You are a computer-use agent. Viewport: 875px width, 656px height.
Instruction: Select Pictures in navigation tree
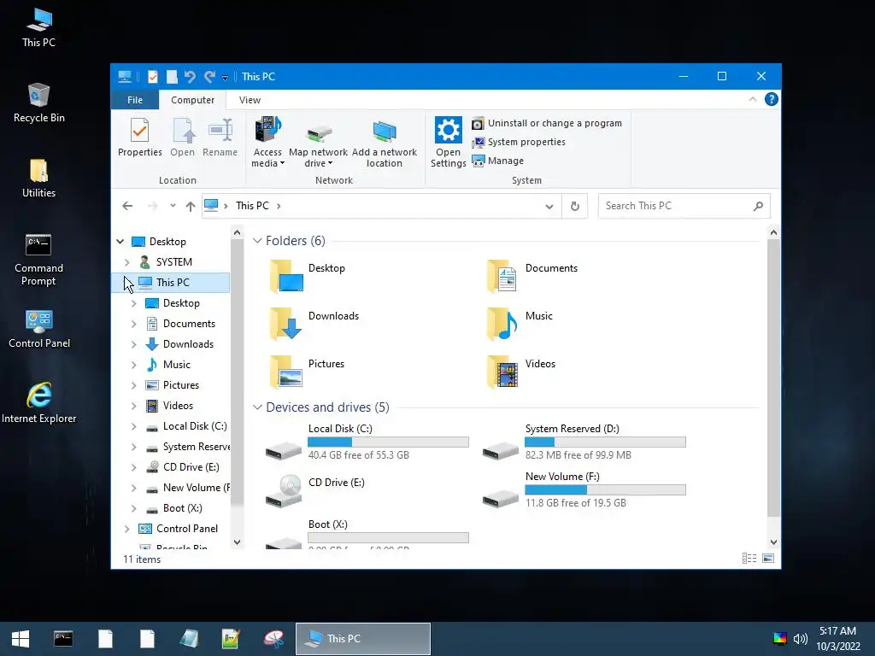click(x=181, y=385)
